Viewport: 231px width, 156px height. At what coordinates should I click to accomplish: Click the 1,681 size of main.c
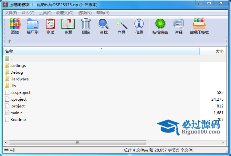click(x=218, y=113)
